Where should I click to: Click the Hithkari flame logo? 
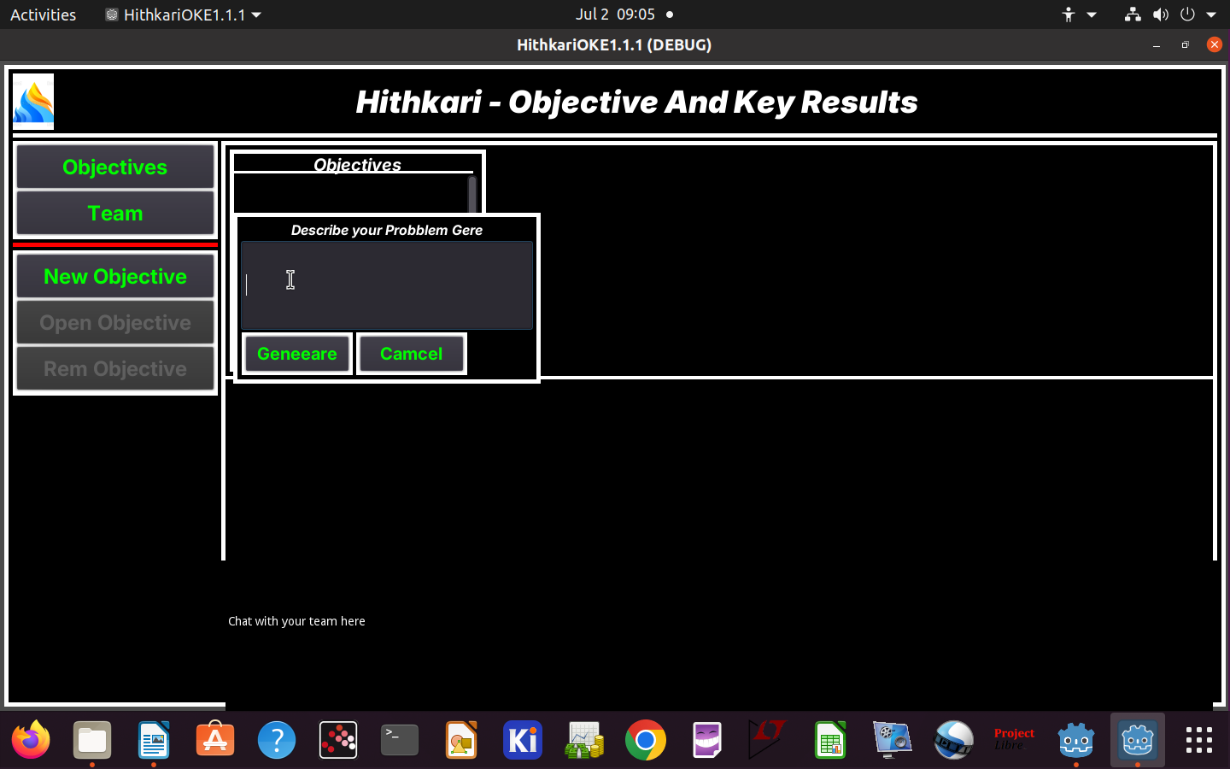pos(33,102)
